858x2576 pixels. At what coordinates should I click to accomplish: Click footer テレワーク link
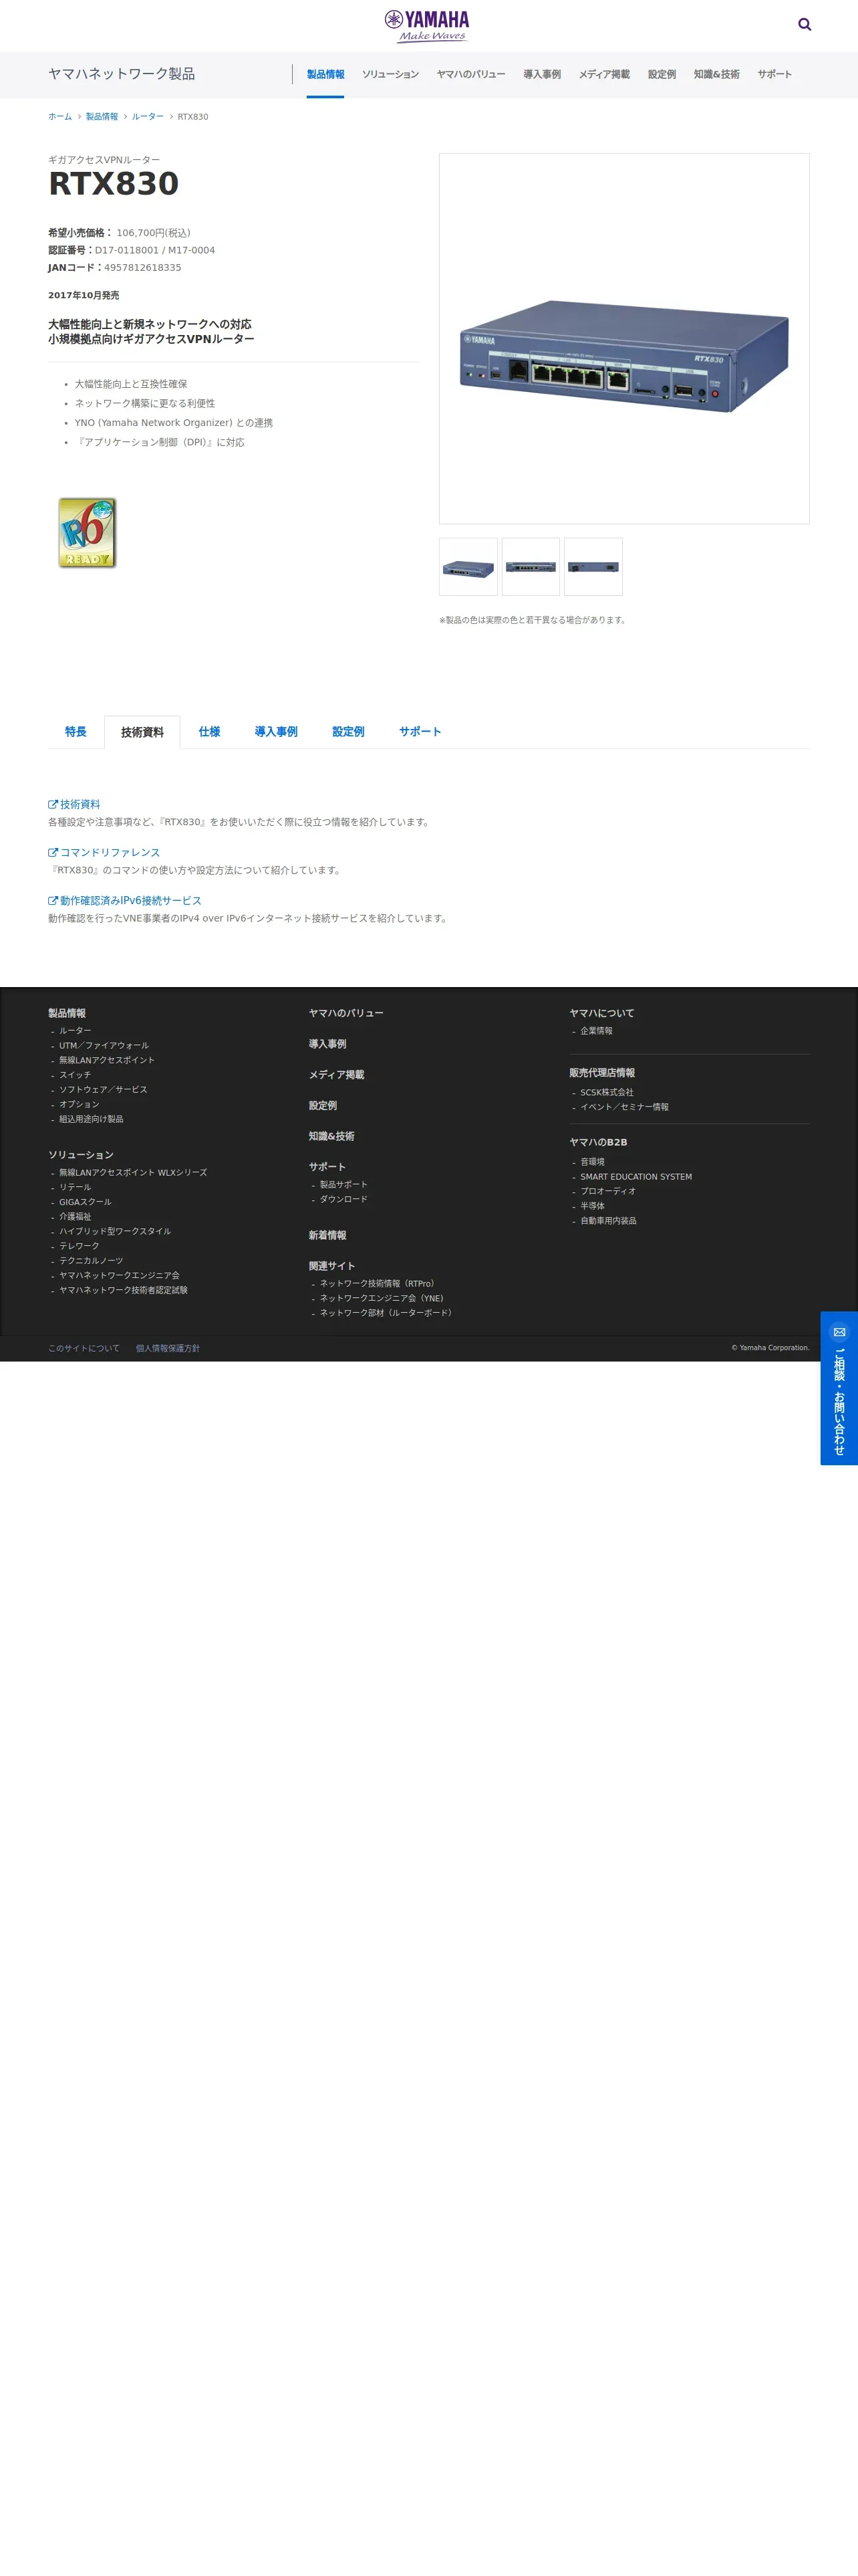pos(79,1246)
